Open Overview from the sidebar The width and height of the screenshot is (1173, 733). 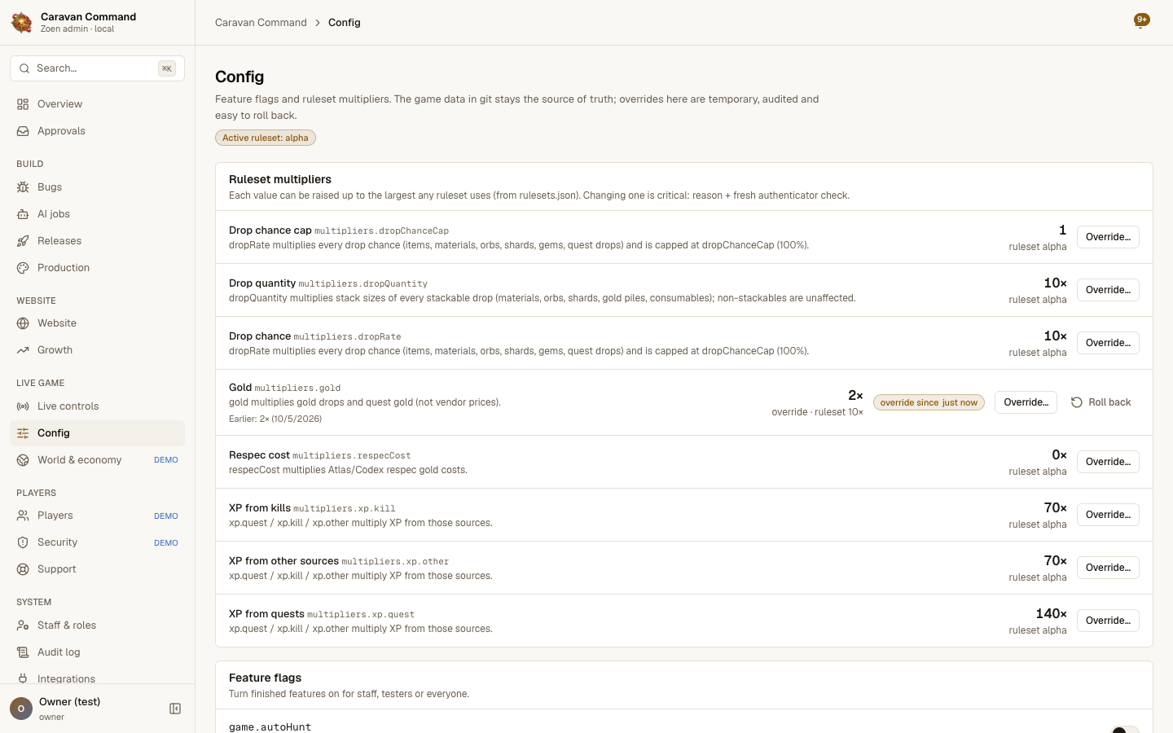tap(97, 104)
